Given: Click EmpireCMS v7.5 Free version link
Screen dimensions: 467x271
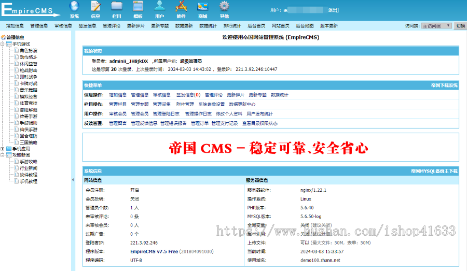Looking at the screenshot, I should tap(154, 252).
